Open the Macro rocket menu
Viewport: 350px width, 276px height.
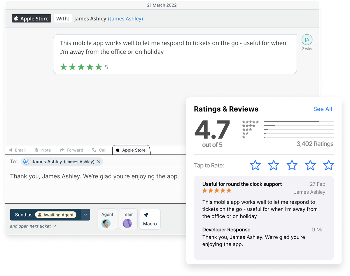pyautogui.click(x=150, y=219)
